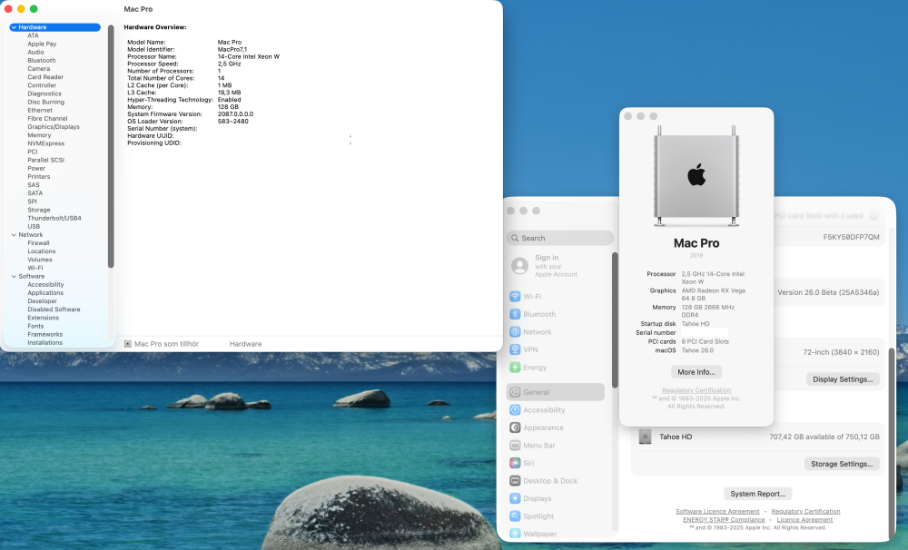
Task: Collapse the Hardware section in System Information
Action: point(14,27)
